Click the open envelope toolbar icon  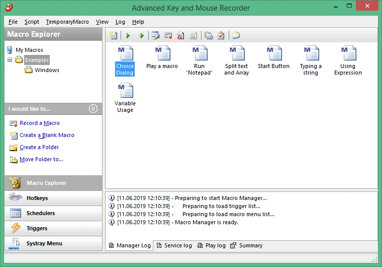[236, 35]
